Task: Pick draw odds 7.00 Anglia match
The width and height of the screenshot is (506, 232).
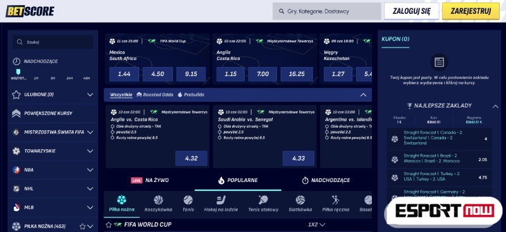Action: (262, 74)
